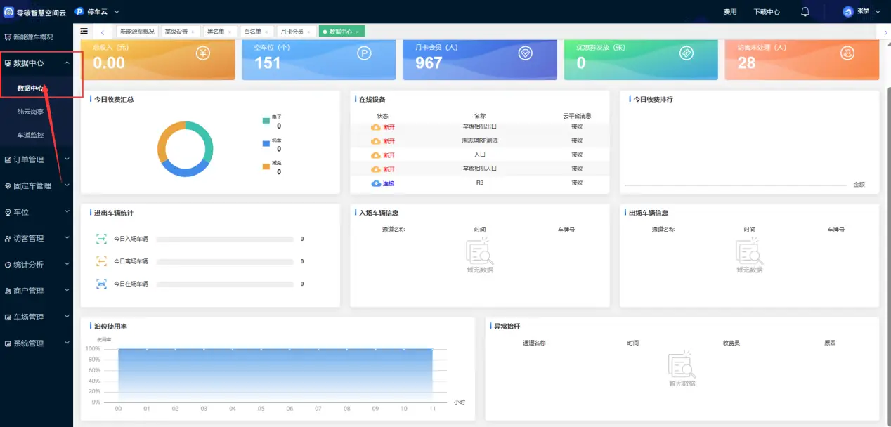
Task: Click the parking P icon on 空车位 card
Action: [x=364, y=53]
